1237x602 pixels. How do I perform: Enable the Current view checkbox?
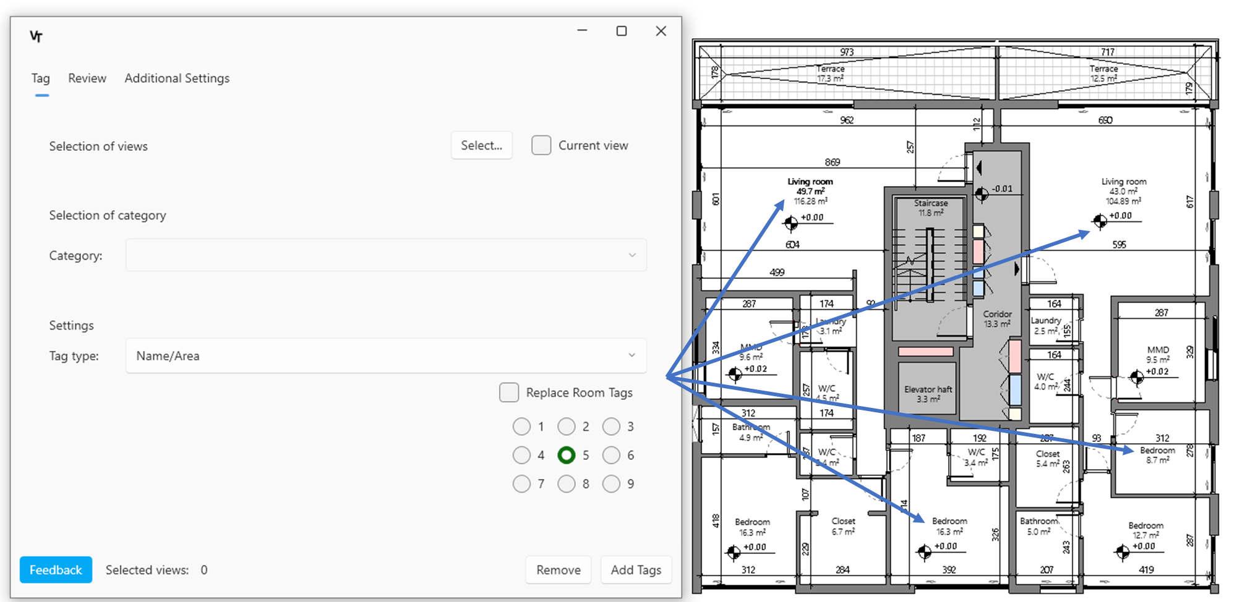tap(541, 145)
